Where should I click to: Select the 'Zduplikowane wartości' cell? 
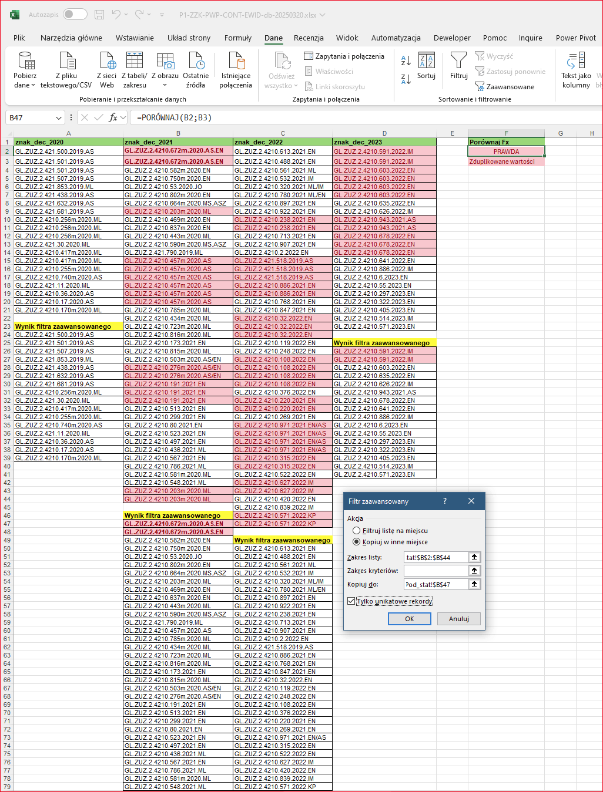tap(506, 161)
